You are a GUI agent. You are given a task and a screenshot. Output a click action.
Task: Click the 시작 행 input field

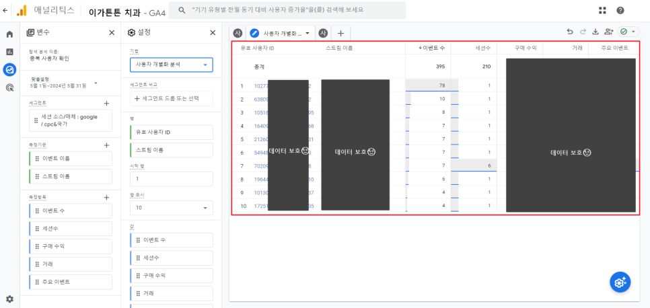point(171,179)
